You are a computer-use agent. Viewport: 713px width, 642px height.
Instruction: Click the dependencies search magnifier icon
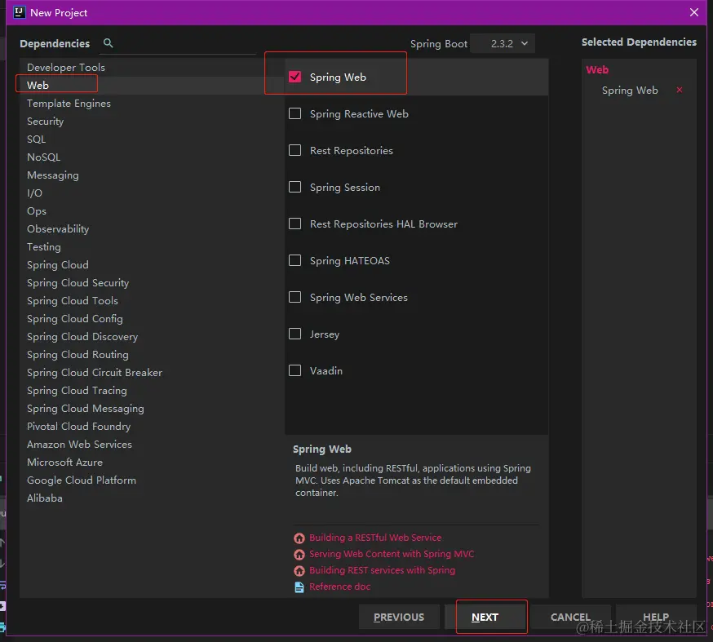tap(108, 43)
